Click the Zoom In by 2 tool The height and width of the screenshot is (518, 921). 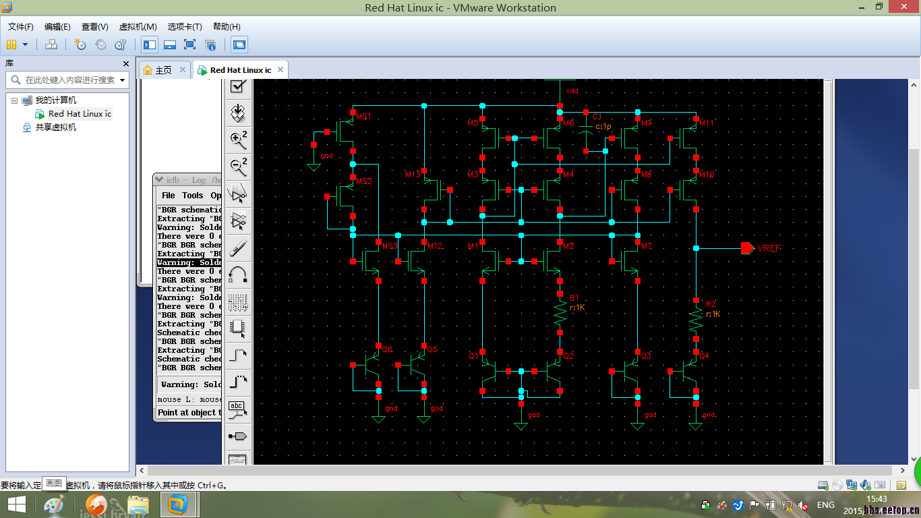point(238,140)
